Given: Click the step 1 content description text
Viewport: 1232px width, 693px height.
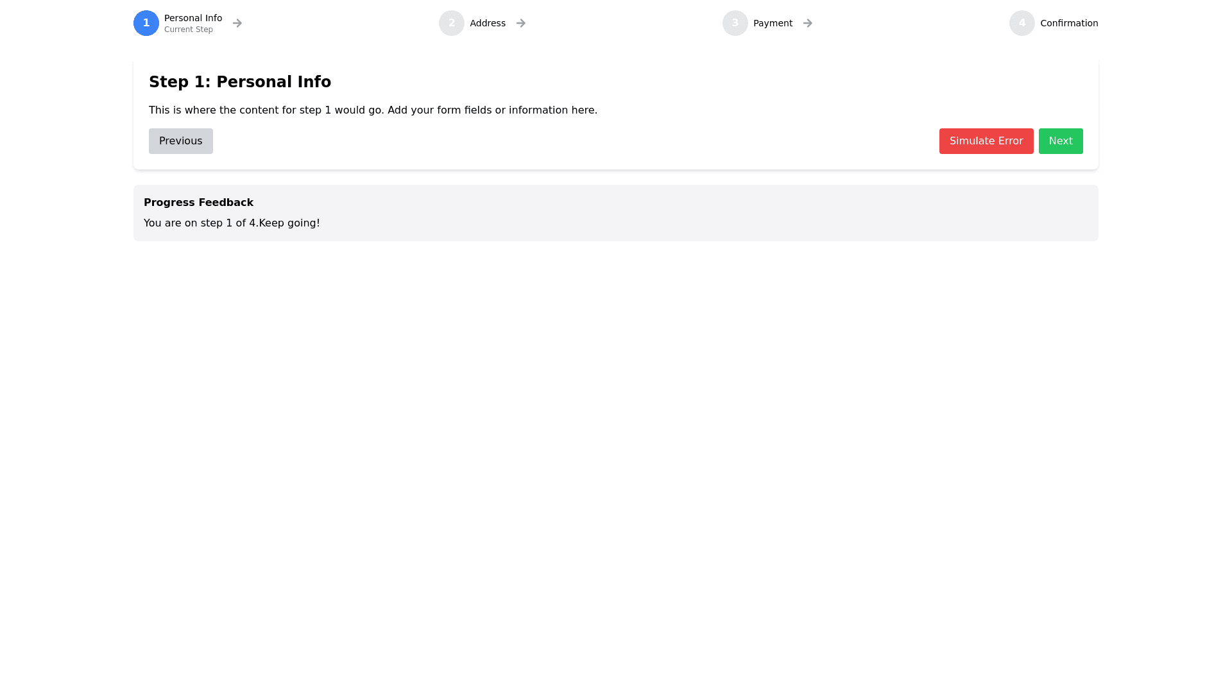Looking at the screenshot, I should (373, 110).
